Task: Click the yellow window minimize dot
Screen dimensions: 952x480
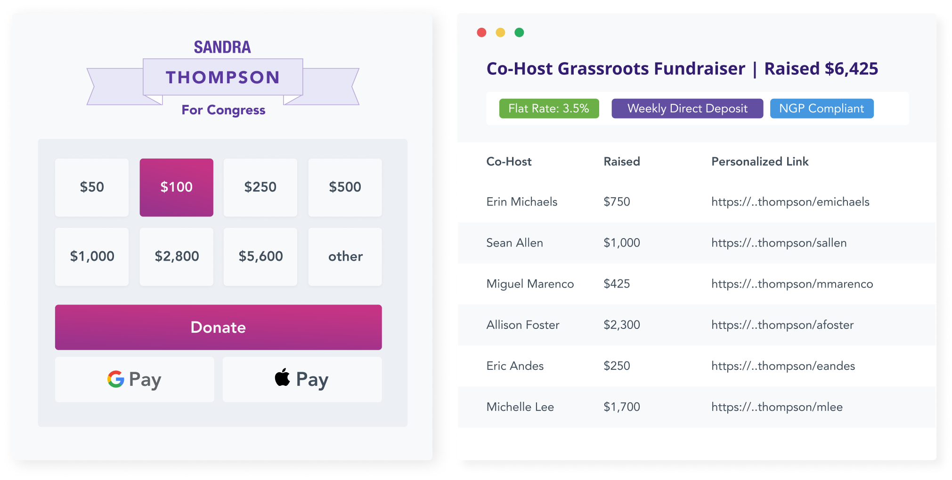Action: [x=500, y=32]
